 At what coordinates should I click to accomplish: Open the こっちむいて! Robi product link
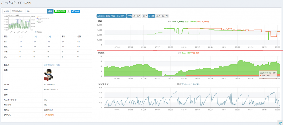click(52, 65)
